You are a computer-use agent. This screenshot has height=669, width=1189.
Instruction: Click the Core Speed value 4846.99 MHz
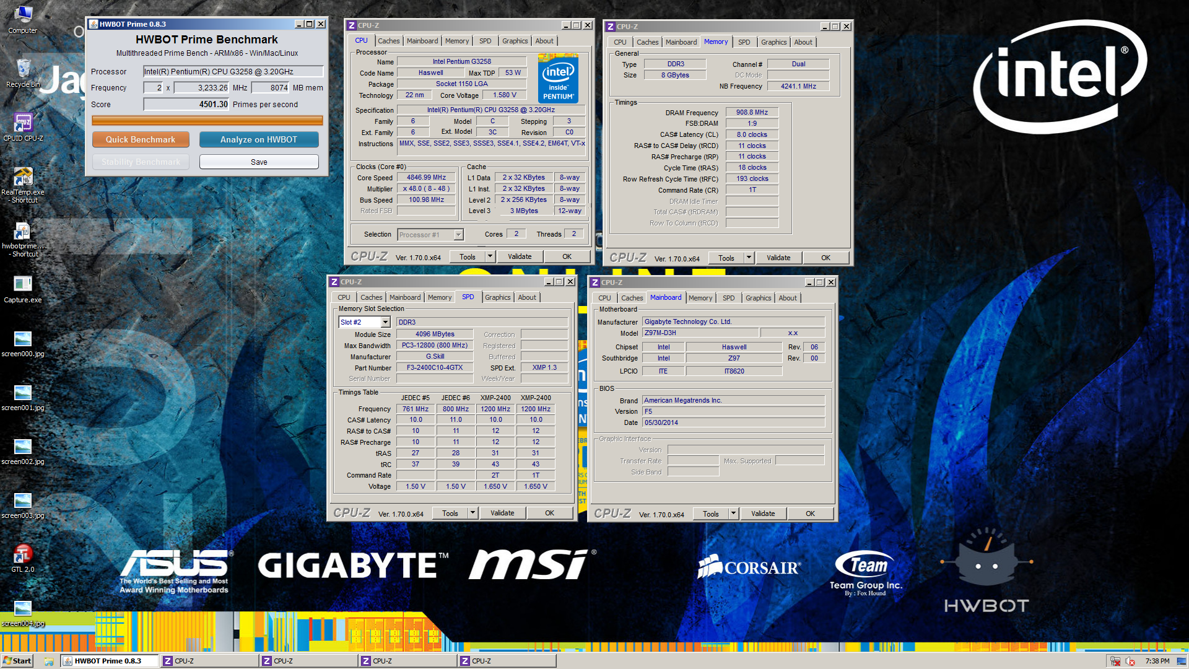tap(427, 177)
